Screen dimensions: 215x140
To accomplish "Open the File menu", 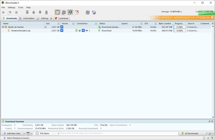I will (x=3, y=7).
